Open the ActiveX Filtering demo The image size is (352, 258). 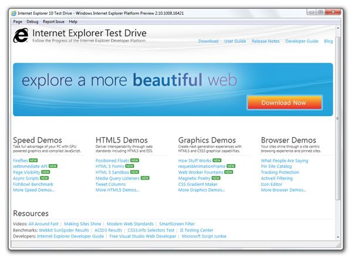(x=277, y=178)
